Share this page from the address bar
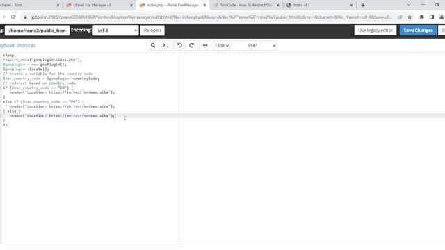Image resolution: width=445 pixels, height=250 pixels. 400,17
